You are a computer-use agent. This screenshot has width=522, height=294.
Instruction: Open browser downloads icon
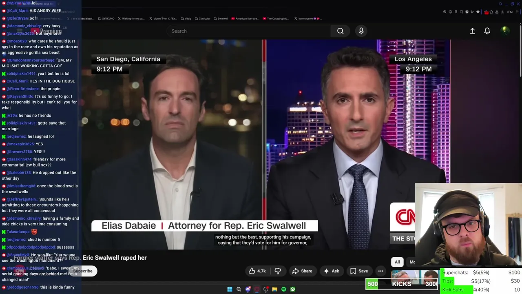[502, 12]
